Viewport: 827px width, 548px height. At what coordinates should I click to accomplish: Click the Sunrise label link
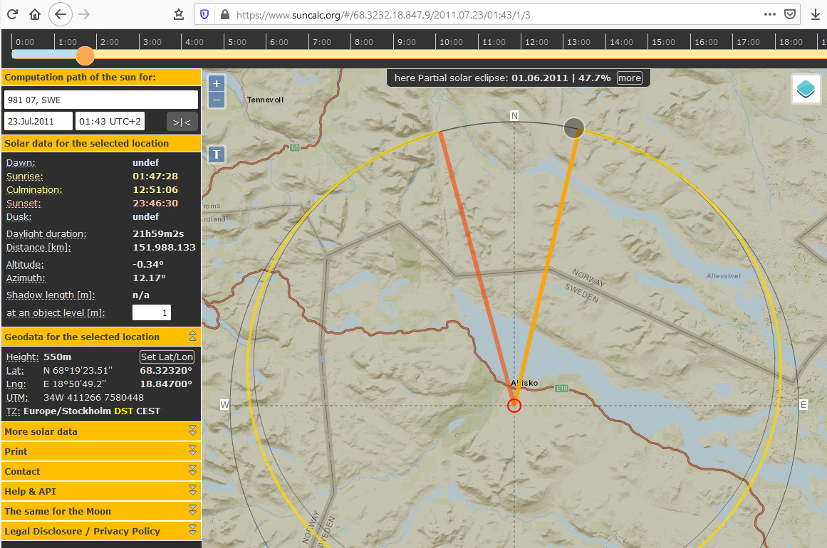(x=24, y=176)
